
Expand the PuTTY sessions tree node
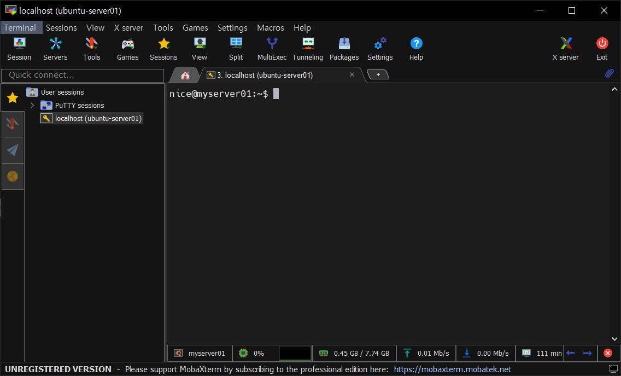[32, 106]
